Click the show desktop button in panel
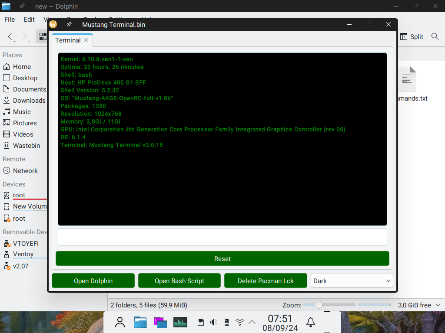445x333 pixels. [x=327, y=322]
